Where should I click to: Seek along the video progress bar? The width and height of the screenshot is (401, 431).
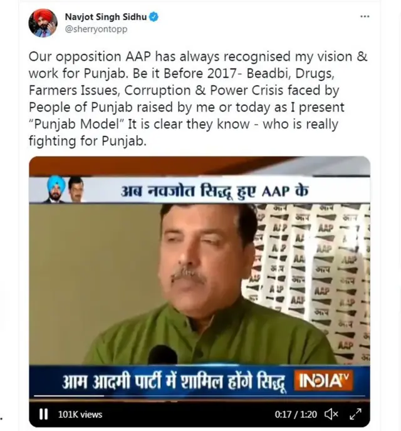tap(199, 396)
